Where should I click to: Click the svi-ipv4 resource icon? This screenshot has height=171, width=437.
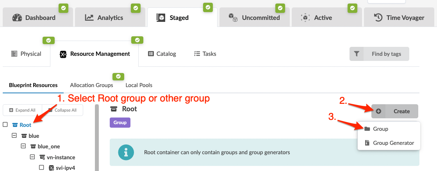tap(51, 168)
